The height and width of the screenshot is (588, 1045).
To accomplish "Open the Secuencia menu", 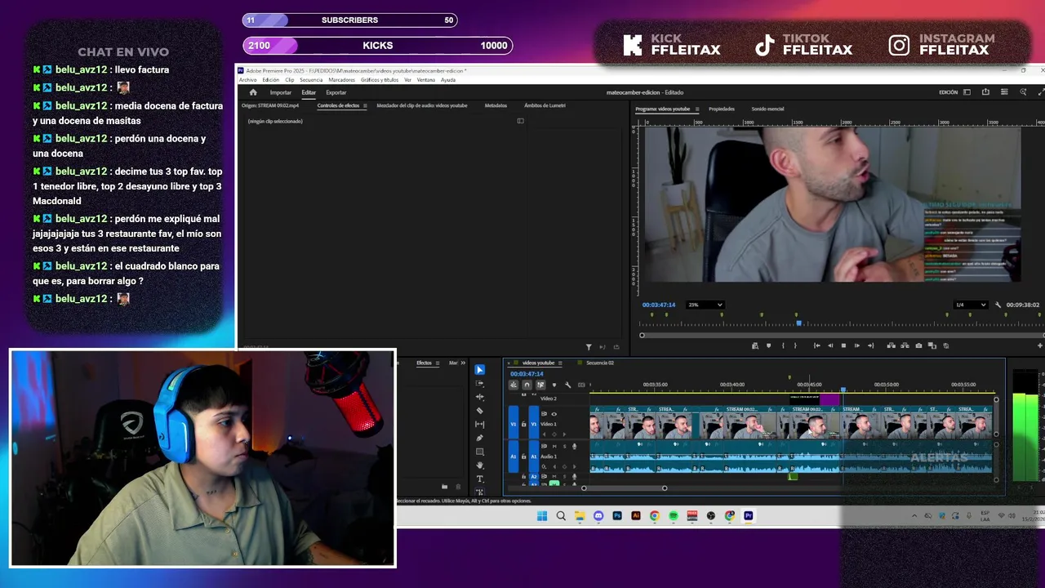I will click(x=311, y=80).
